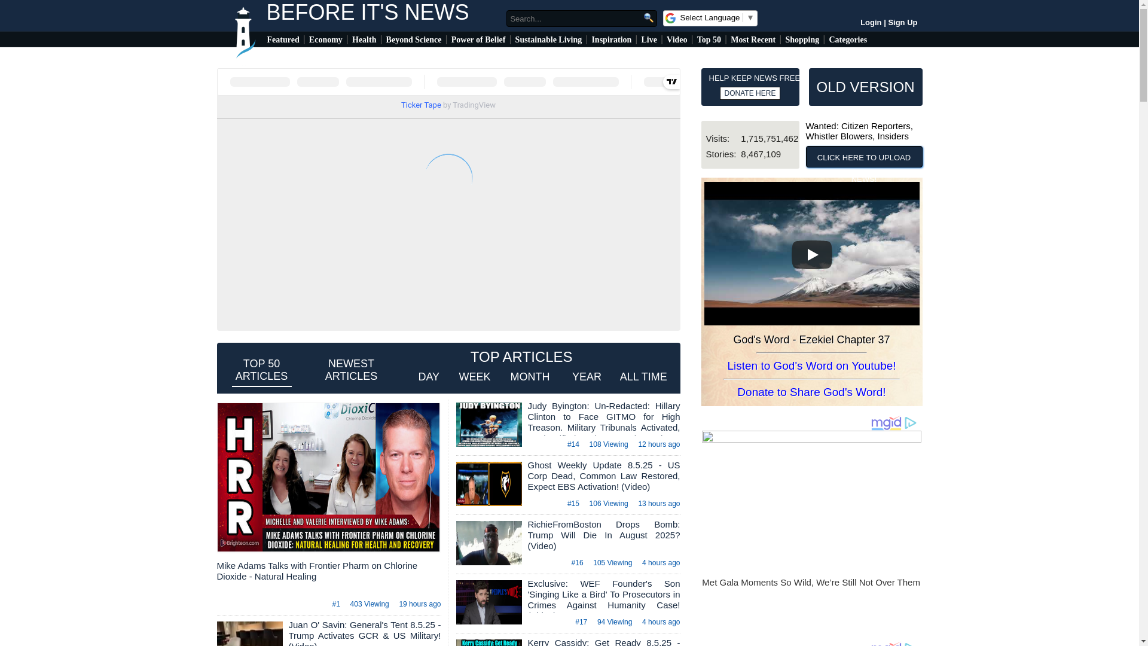Open the Ghost Weekly Update article
Screen dimensions: 1148x646
(x=603, y=476)
